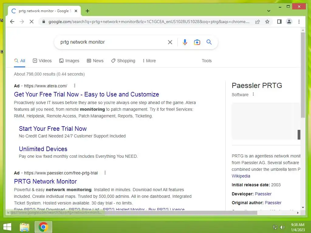Switch to Shopping results
Viewport: 311px width, 233px height.
click(123, 61)
